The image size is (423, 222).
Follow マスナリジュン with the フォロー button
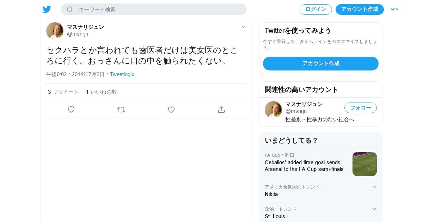pos(361,108)
